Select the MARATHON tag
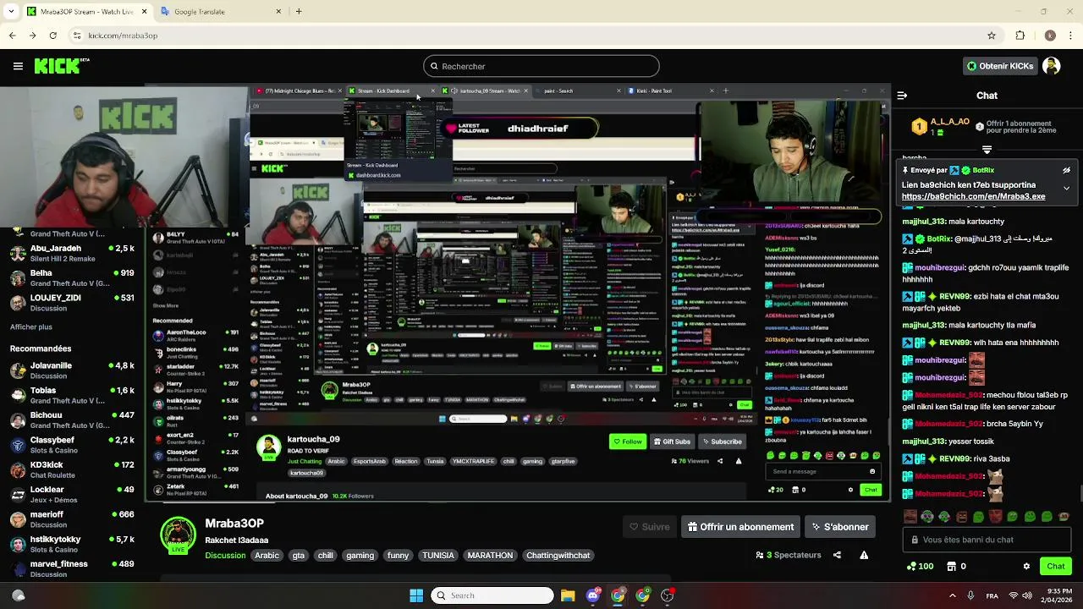The image size is (1083, 609). [x=490, y=556]
